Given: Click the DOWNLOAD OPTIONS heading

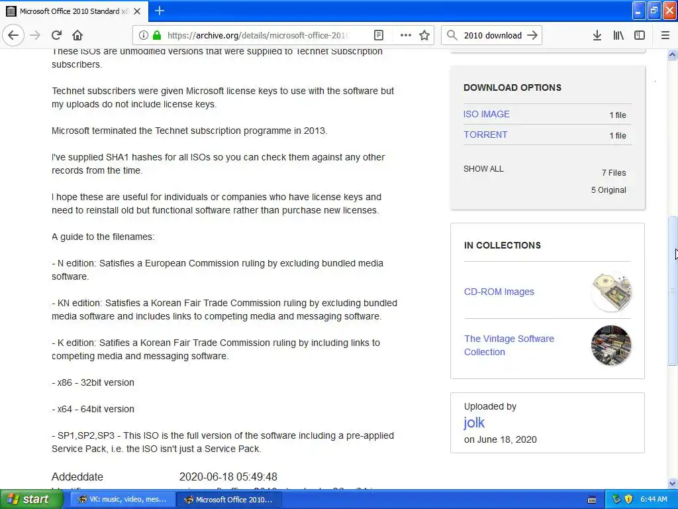Looking at the screenshot, I should click(x=512, y=87).
